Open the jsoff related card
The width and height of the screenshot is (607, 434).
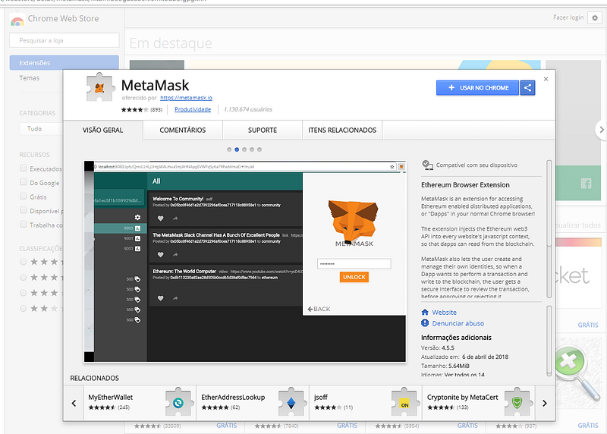(366, 403)
